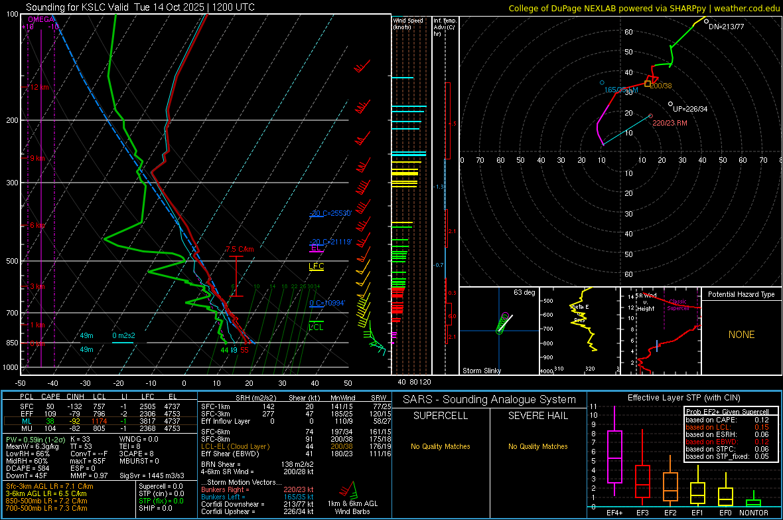Click the DN=213/77 Corfidi downshear label
783x520 pixels.
click(726, 27)
